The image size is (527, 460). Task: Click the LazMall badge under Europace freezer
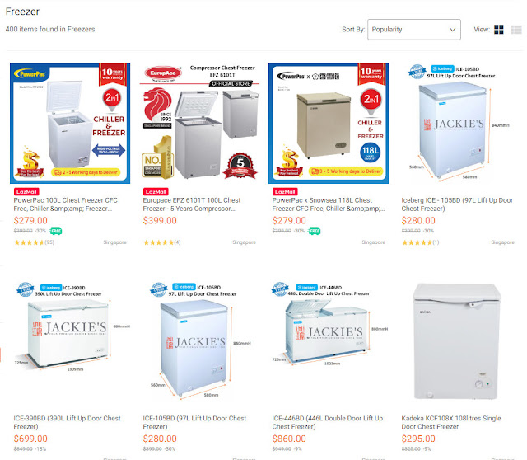point(156,192)
